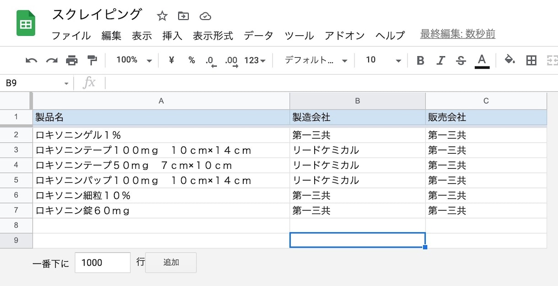Image resolution: width=558 pixels, height=286 pixels.
Task: Open the デフォルト font dropdown
Action: 316,60
